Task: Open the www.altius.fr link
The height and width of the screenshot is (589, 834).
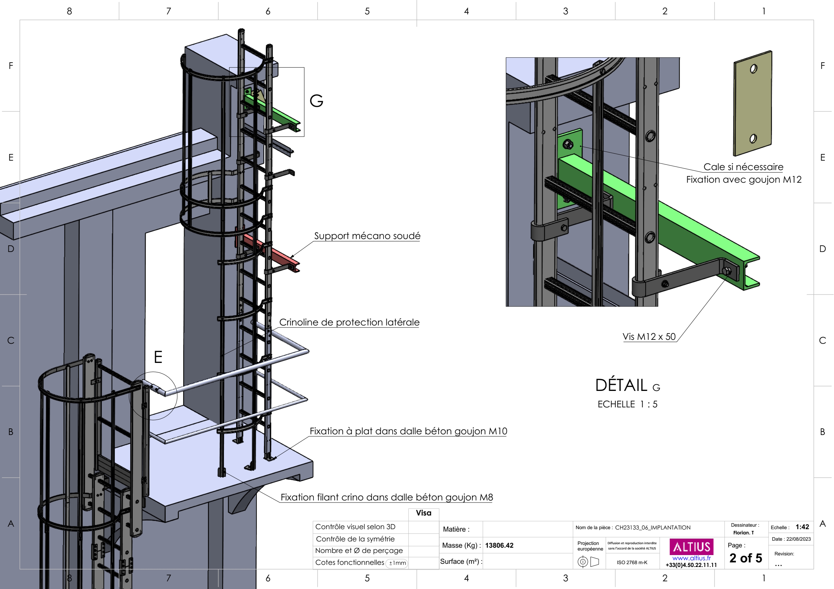Action: coord(691,558)
